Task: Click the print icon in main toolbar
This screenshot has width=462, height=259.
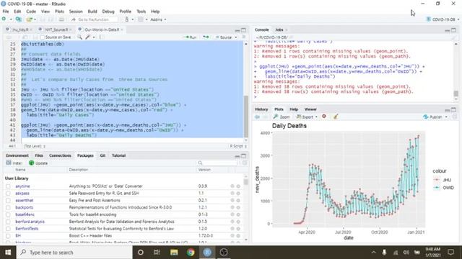Action: (61, 19)
